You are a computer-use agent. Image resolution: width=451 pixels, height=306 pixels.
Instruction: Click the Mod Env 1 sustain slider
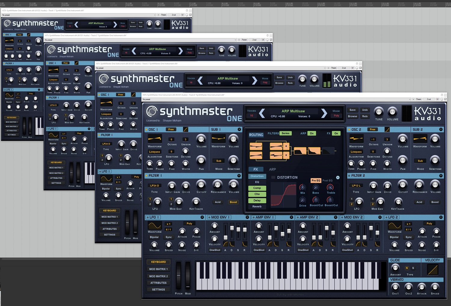coord(238,229)
